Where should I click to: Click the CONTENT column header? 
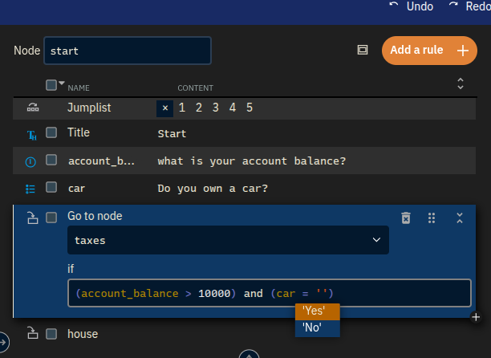(x=196, y=88)
